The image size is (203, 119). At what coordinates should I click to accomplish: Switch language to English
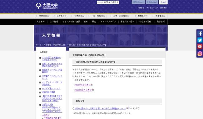[x=163, y=2]
